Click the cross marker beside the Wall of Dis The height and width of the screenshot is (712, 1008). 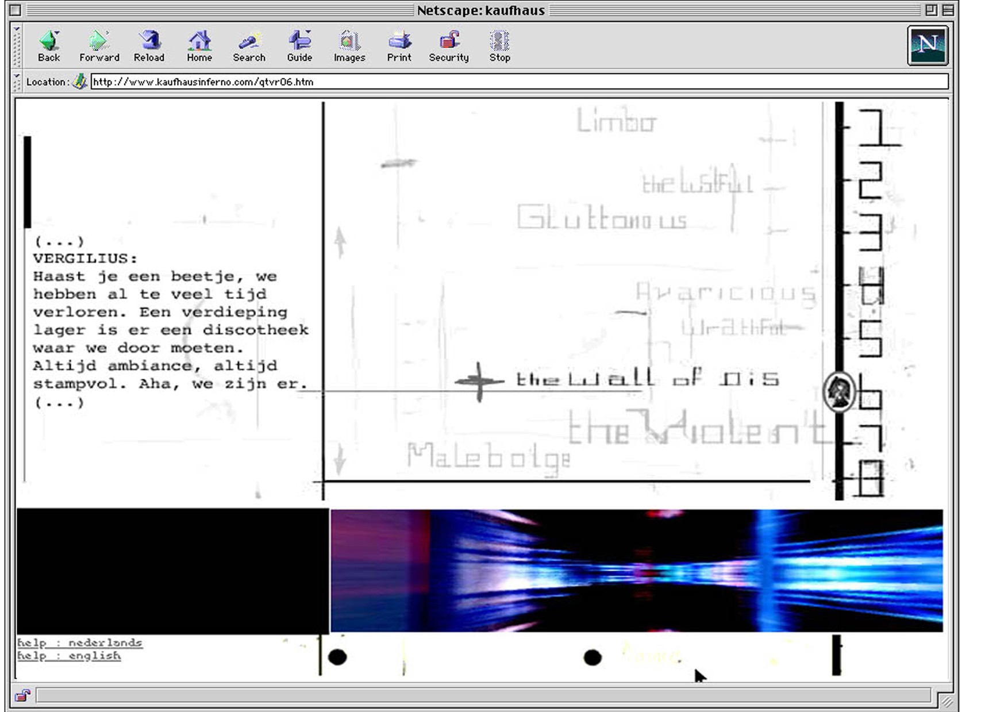click(x=479, y=381)
